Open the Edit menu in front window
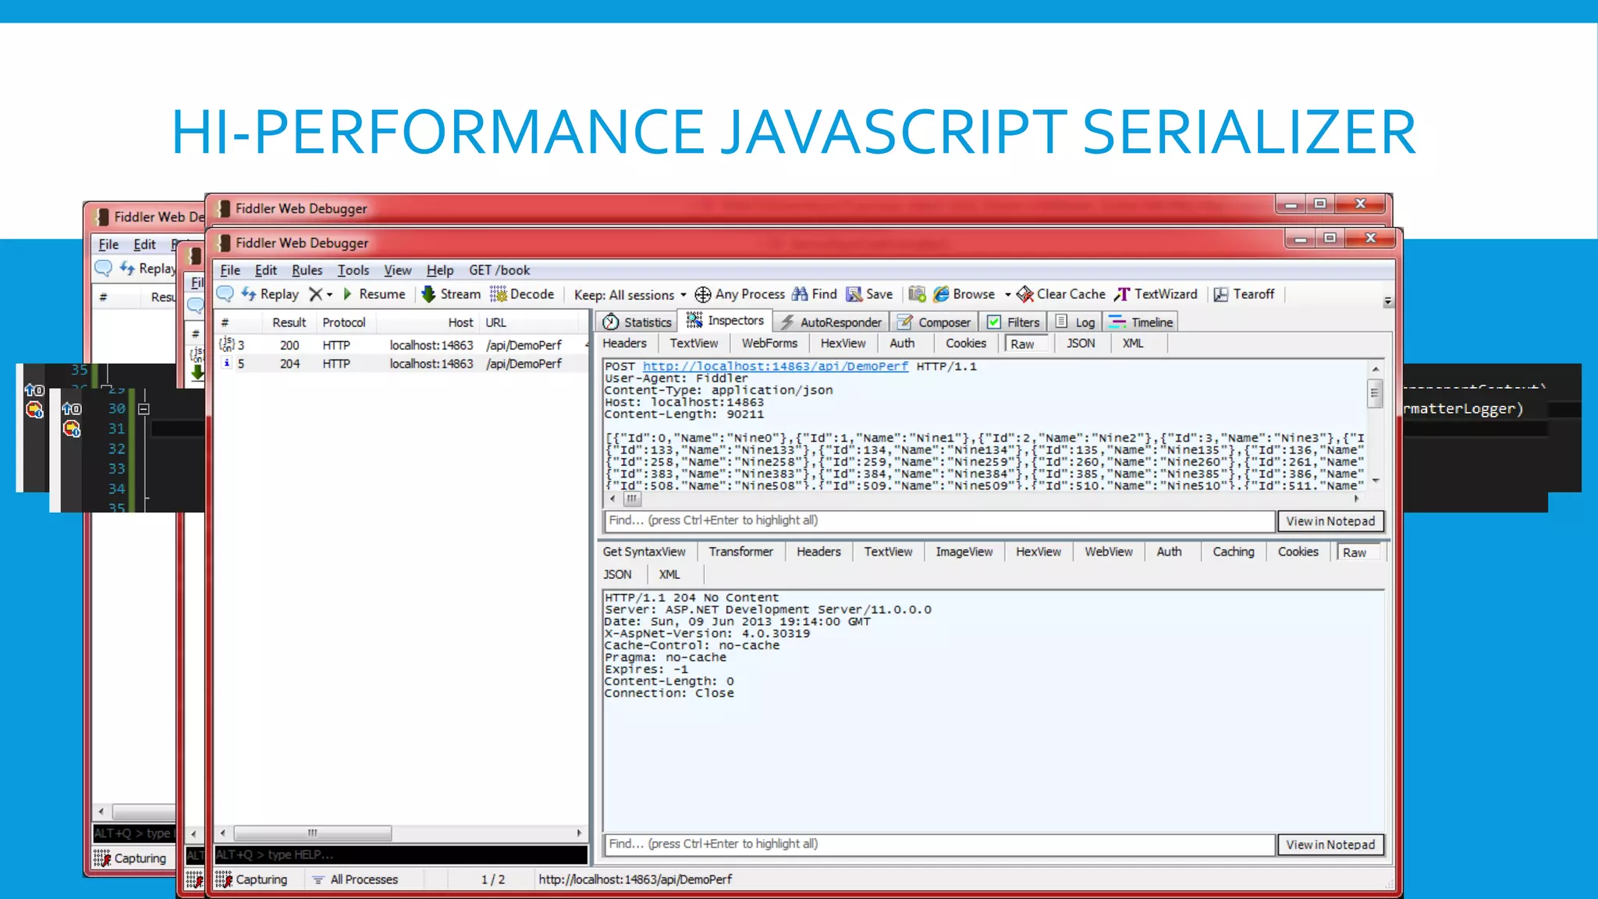Viewport: 1598px width, 899px height. click(x=266, y=270)
